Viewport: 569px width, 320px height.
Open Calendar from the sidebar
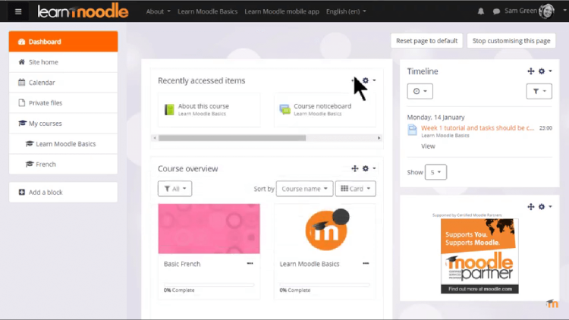tap(63, 83)
